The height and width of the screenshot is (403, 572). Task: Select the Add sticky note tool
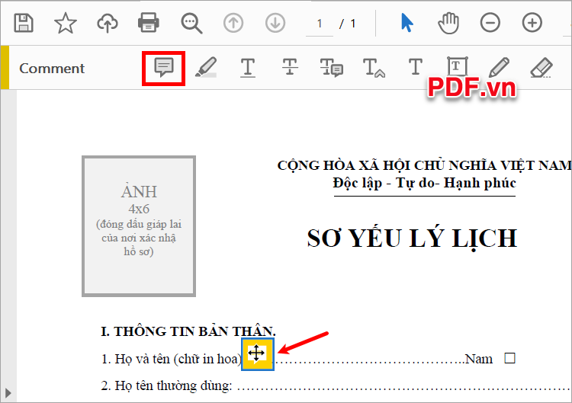[164, 67]
